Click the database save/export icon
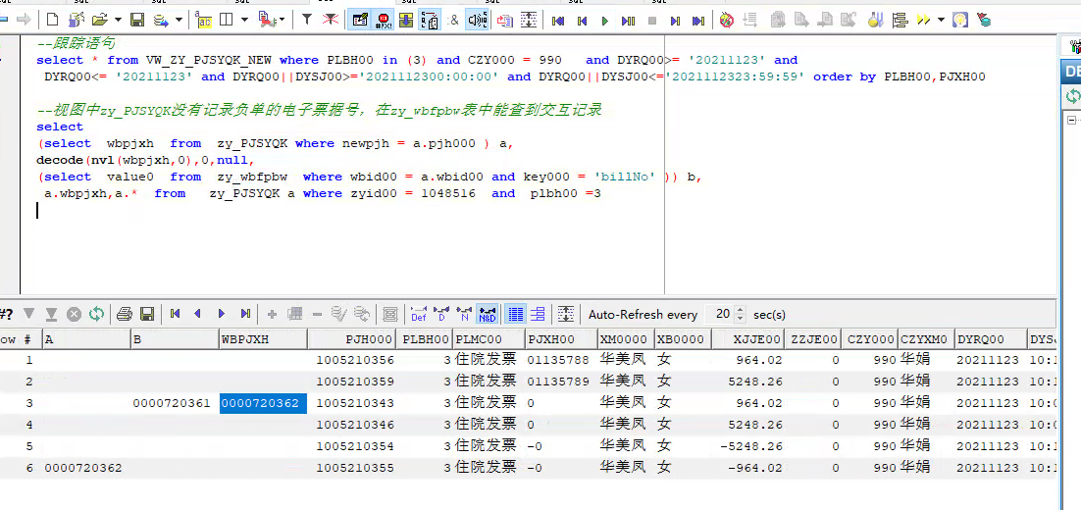The width and height of the screenshot is (1081, 510). point(161,20)
